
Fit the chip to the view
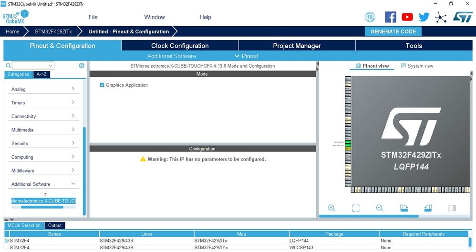[x=355, y=208]
